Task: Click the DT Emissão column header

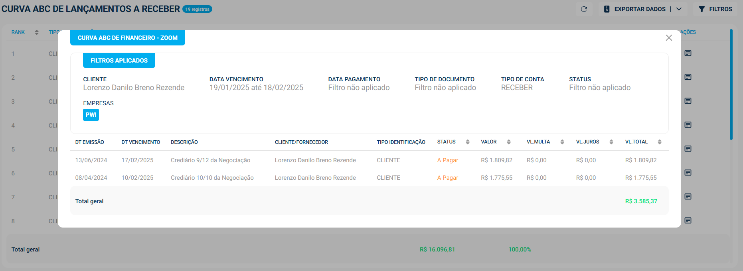Action: (x=89, y=142)
